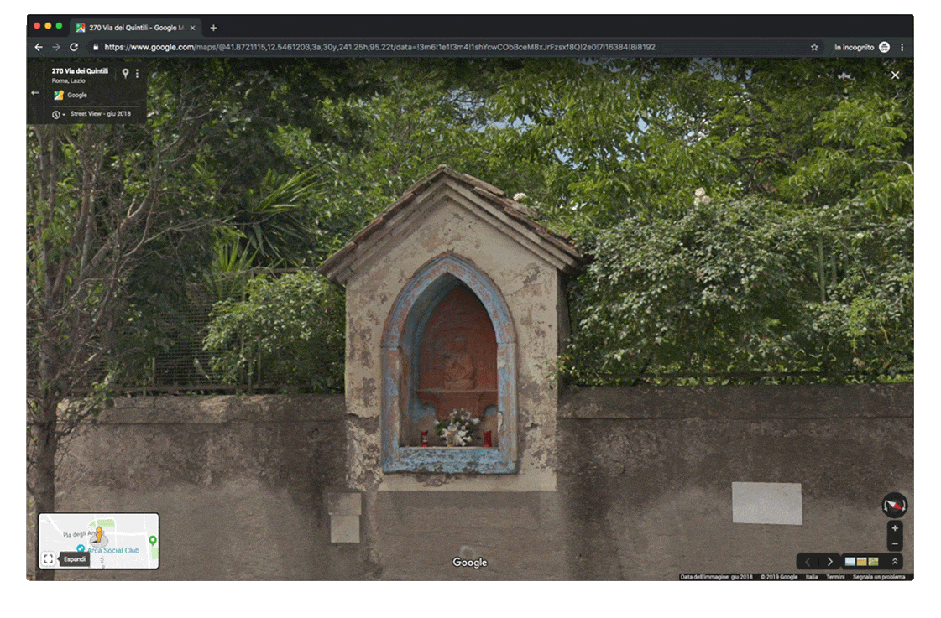Go back using the left arrow in address panel
941x618 pixels.
pyautogui.click(x=34, y=93)
